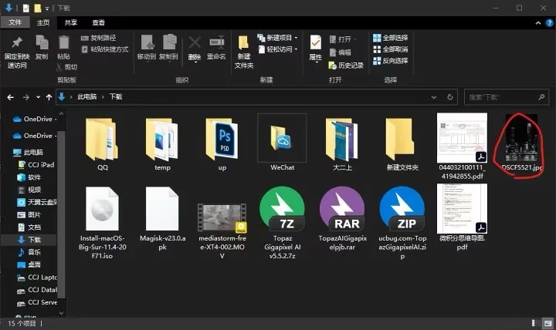
Task: Open the 文件 (File) menu
Action: pos(15,23)
